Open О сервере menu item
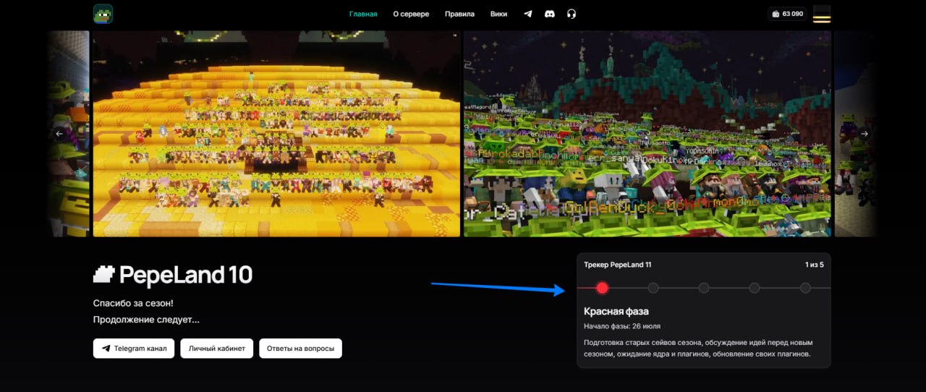Screen dimensions: 926x392 (411, 14)
